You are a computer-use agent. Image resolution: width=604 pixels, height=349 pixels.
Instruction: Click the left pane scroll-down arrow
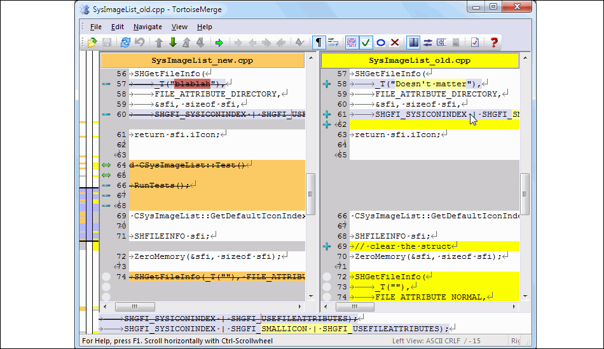tap(310, 296)
